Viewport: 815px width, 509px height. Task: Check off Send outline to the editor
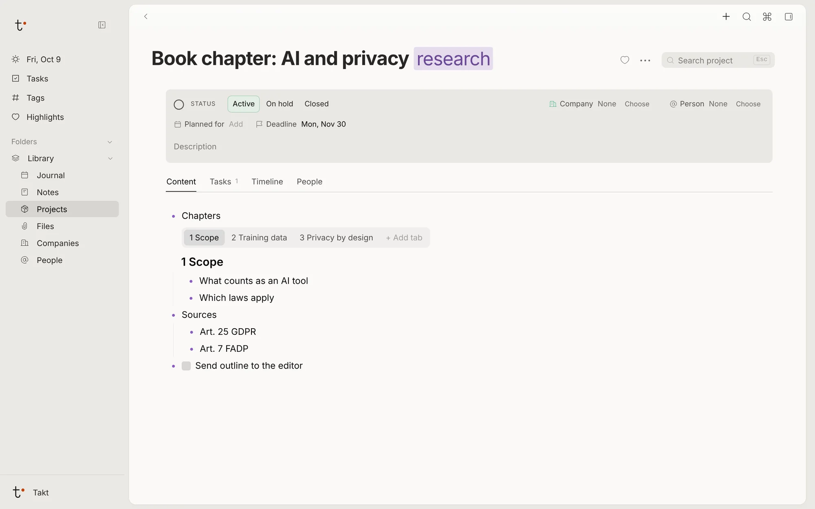coord(186,366)
